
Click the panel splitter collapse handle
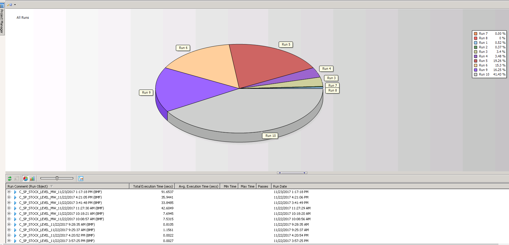point(292,173)
